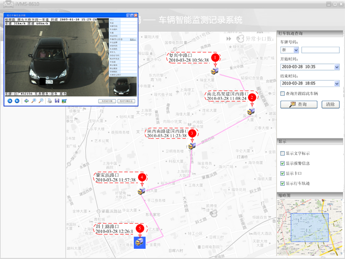Click the abnormal checkpoint camera icon
The width and height of the screenshot is (345, 259).
coord(240,39)
